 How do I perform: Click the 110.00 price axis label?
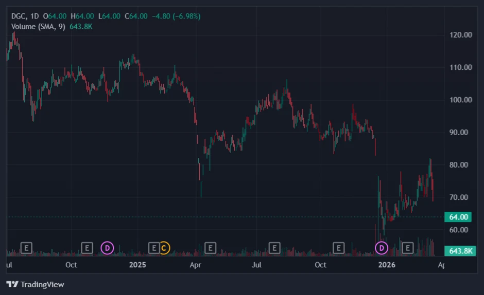(460, 67)
